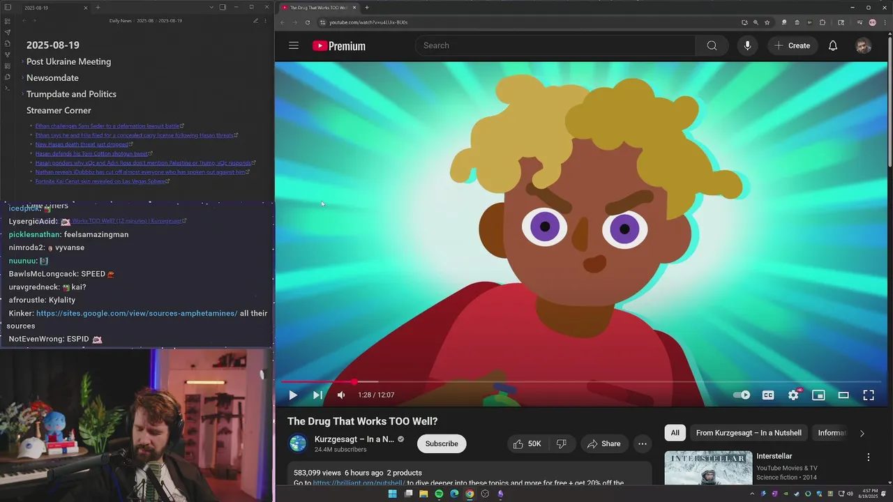893x502 pixels.
Task: Open more actions ellipsis under video
Action: click(643, 443)
